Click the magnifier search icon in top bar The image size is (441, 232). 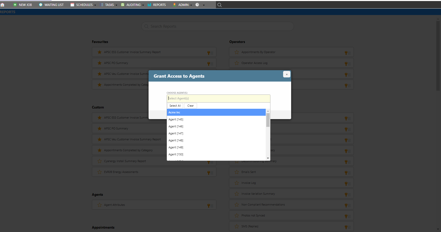point(219,5)
